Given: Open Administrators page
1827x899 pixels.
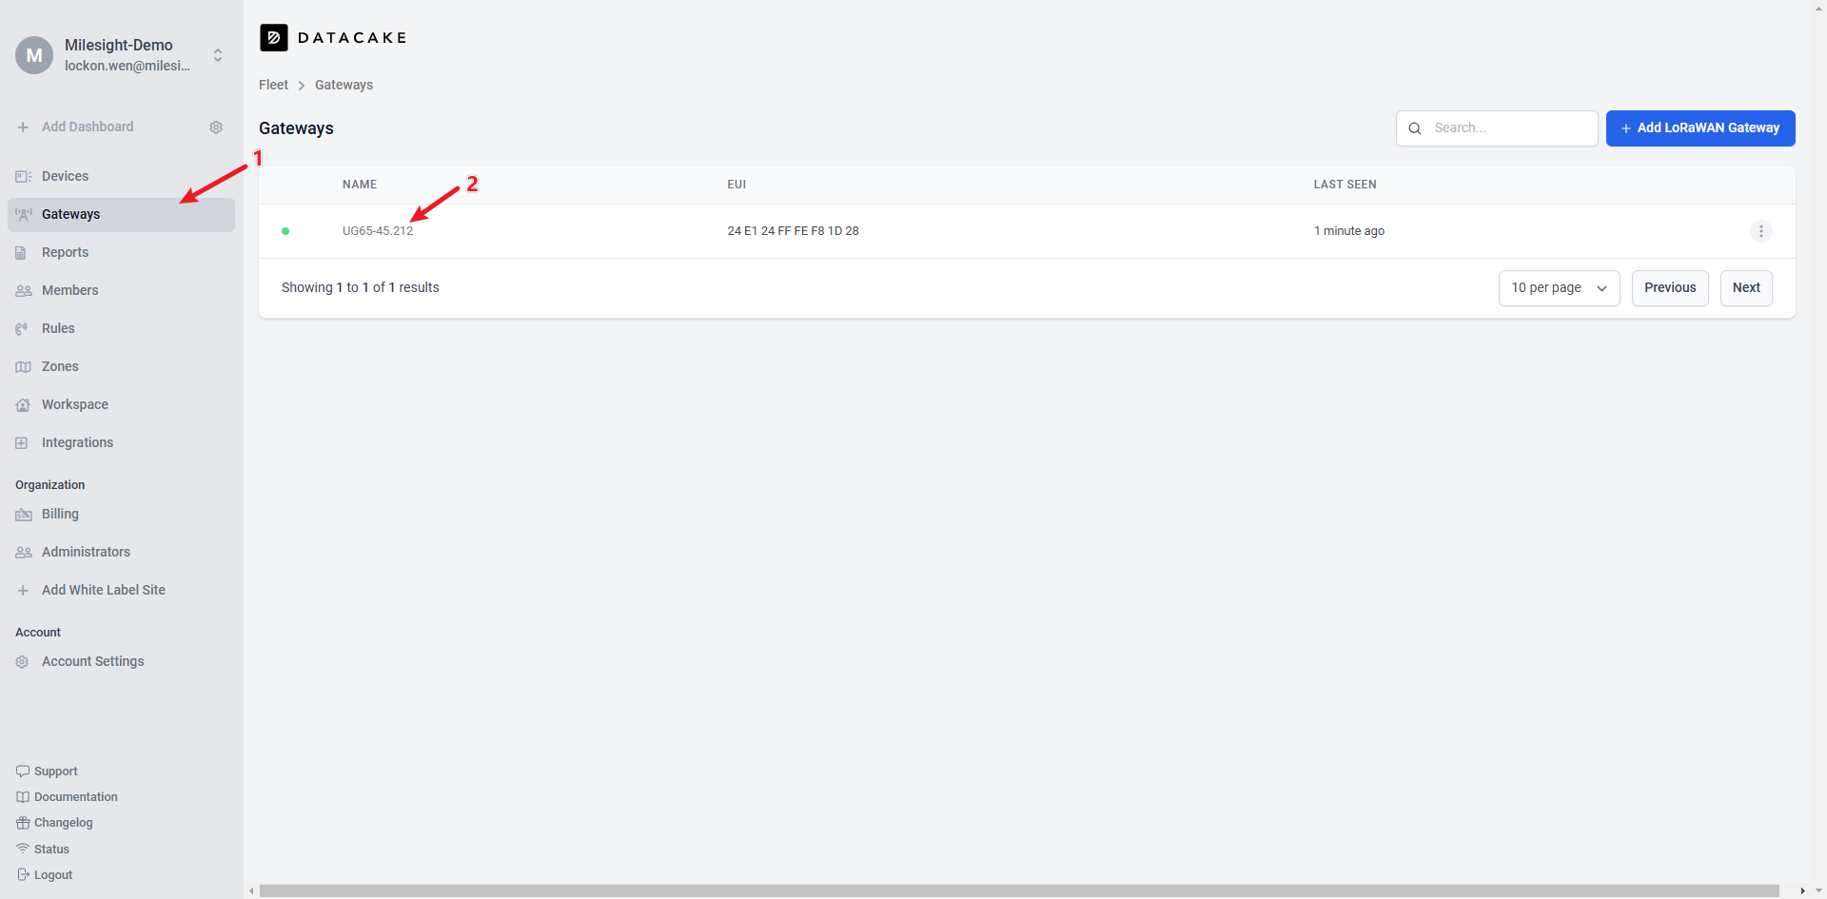Looking at the screenshot, I should [121, 553].
